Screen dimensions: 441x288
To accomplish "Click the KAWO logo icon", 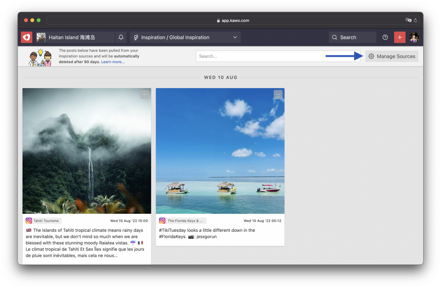I will tap(26, 37).
